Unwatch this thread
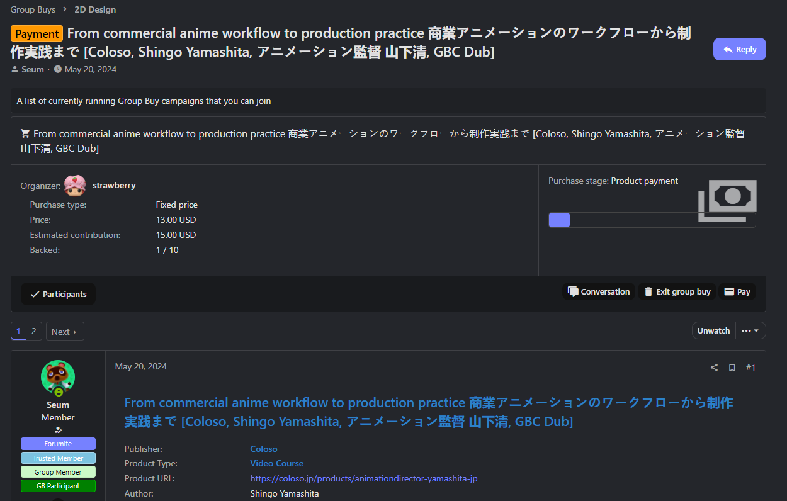 (713, 331)
